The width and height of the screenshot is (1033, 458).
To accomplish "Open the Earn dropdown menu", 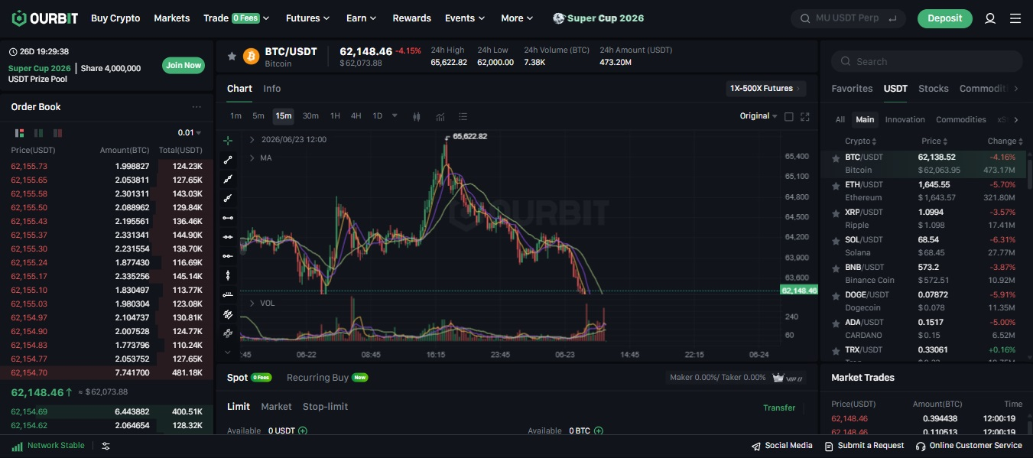I will click(361, 18).
